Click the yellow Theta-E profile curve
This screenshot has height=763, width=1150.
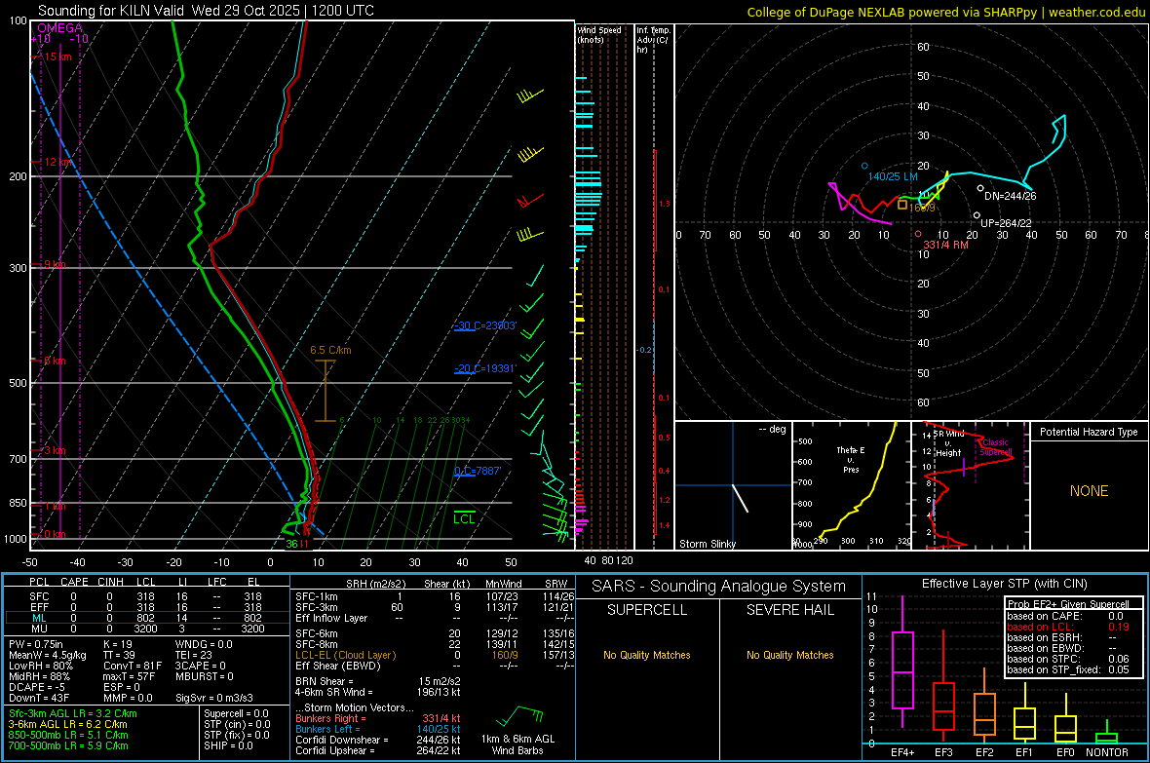click(x=858, y=482)
